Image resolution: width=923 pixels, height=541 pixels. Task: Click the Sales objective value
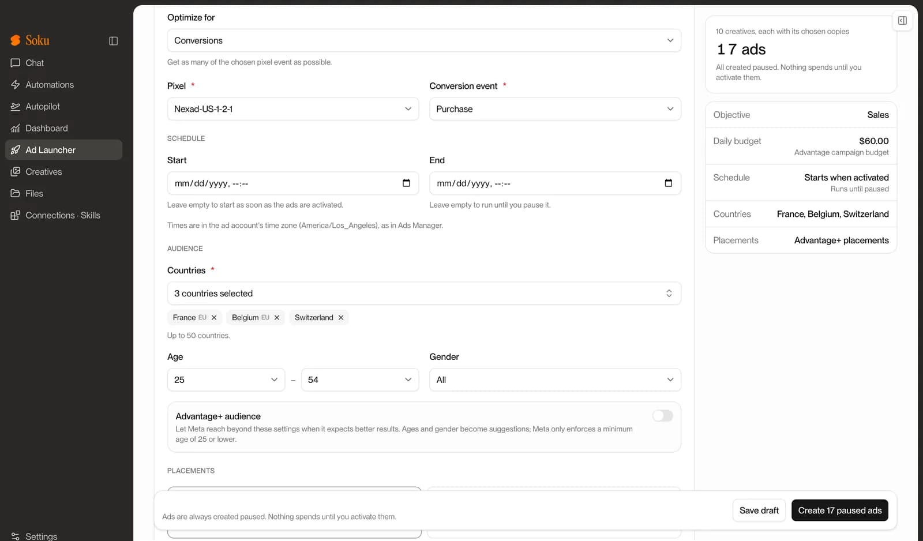pos(878,115)
